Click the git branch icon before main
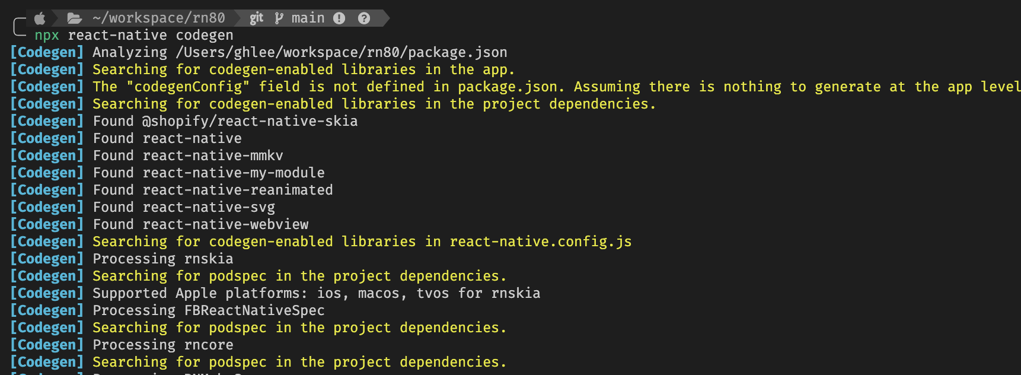Viewport: 1021px width, 375px height. tap(279, 18)
